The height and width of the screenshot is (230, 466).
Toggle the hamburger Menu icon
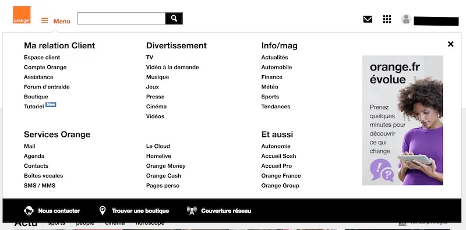(x=45, y=20)
